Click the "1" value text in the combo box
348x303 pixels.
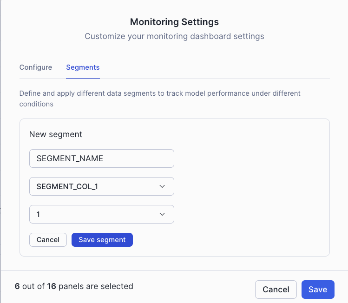[39, 214]
